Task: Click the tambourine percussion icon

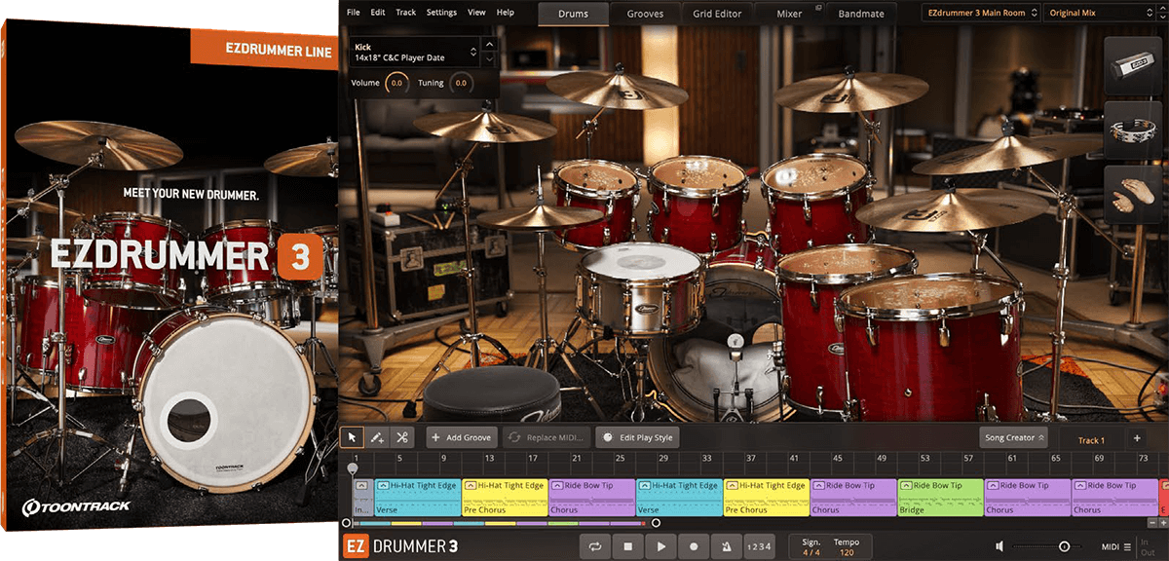Action: tap(1131, 130)
